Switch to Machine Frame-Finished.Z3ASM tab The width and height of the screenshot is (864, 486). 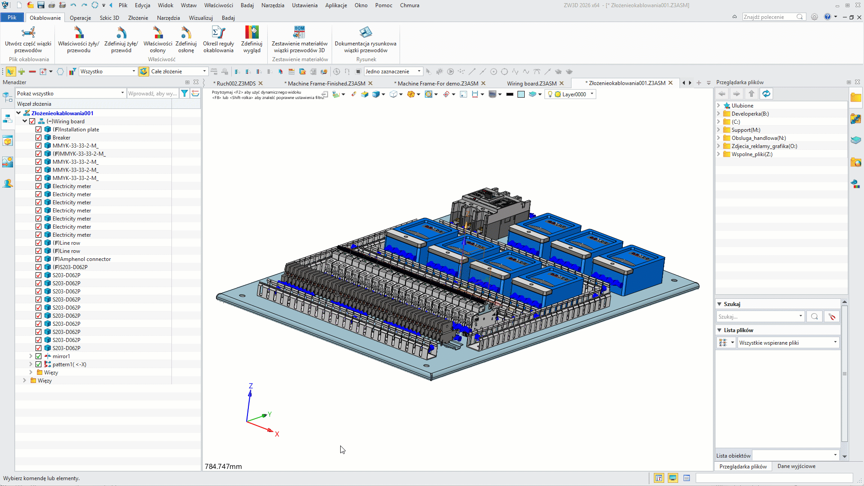point(326,83)
